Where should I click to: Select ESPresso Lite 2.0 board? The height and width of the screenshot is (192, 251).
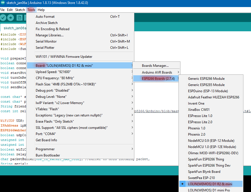point(211,122)
